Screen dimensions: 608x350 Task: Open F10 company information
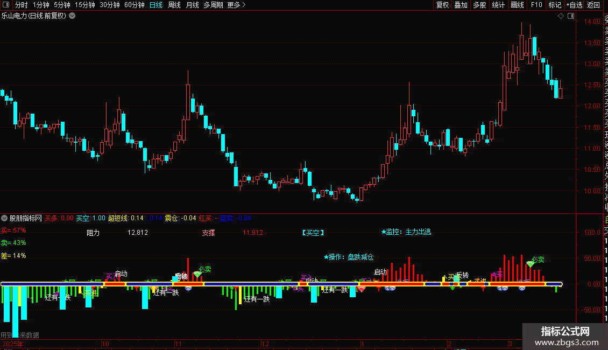[536, 5]
